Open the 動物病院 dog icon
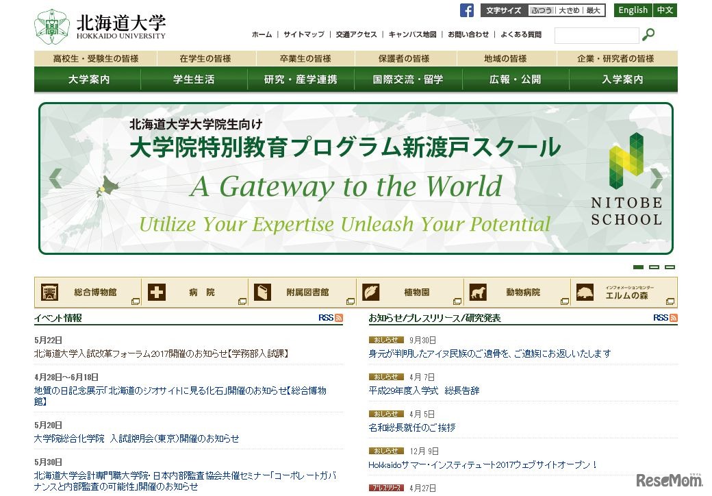The width and height of the screenshot is (712, 496). (x=478, y=292)
